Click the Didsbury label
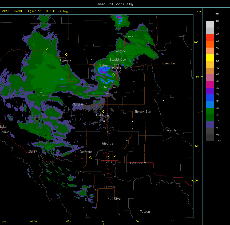The width and height of the screenshot is (230, 225). coord(102,115)
